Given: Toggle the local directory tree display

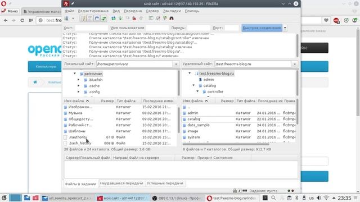Looking at the screenshot, I should click(90, 19).
